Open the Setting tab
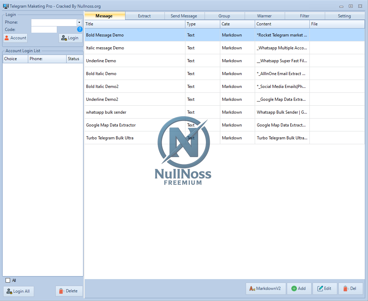The image size is (368, 301). (x=344, y=16)
